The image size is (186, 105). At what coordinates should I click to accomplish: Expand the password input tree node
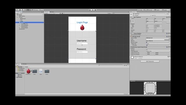point(19,28)
